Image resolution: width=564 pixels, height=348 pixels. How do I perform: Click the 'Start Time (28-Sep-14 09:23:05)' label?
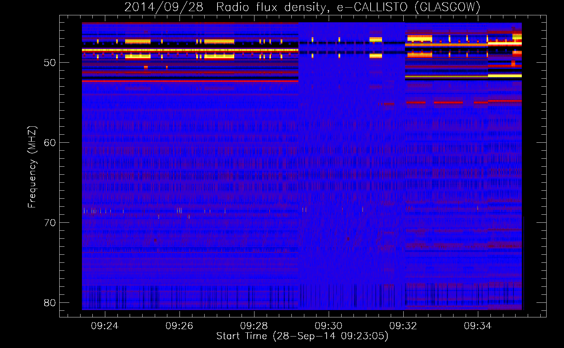click(302, 336)
